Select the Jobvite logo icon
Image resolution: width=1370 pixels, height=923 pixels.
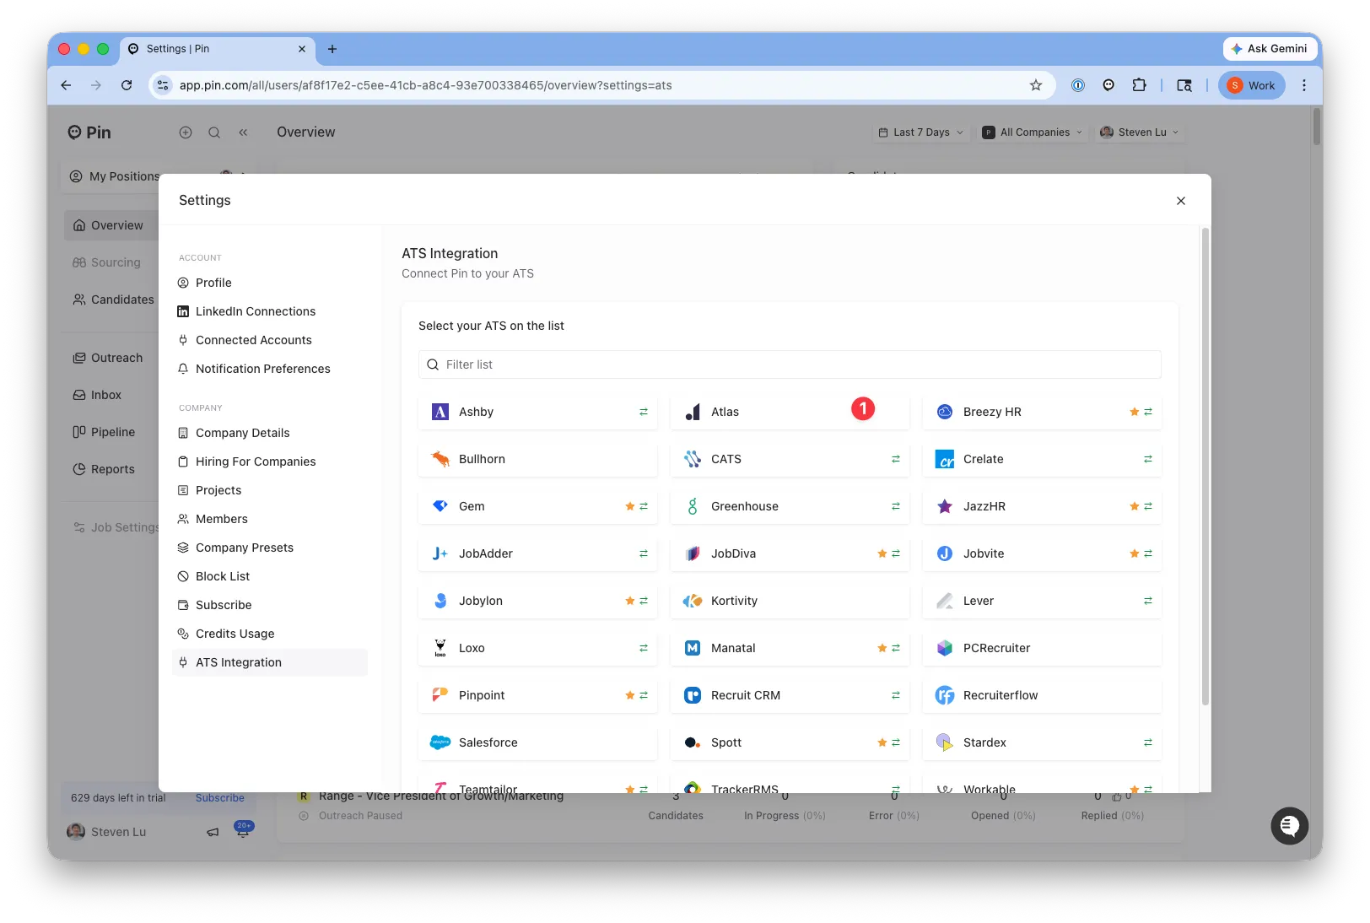tap(945, 553)
